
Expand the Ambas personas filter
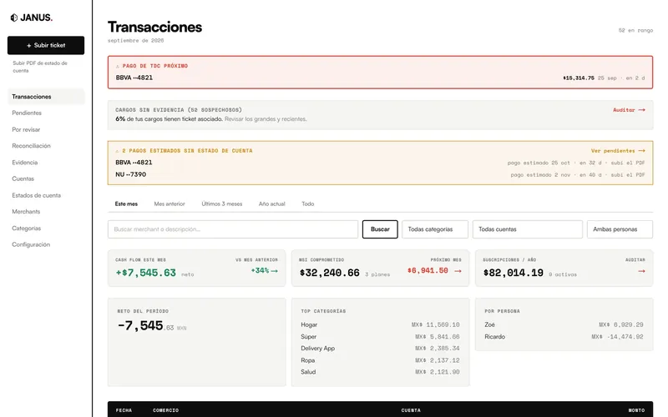[620, 229]
